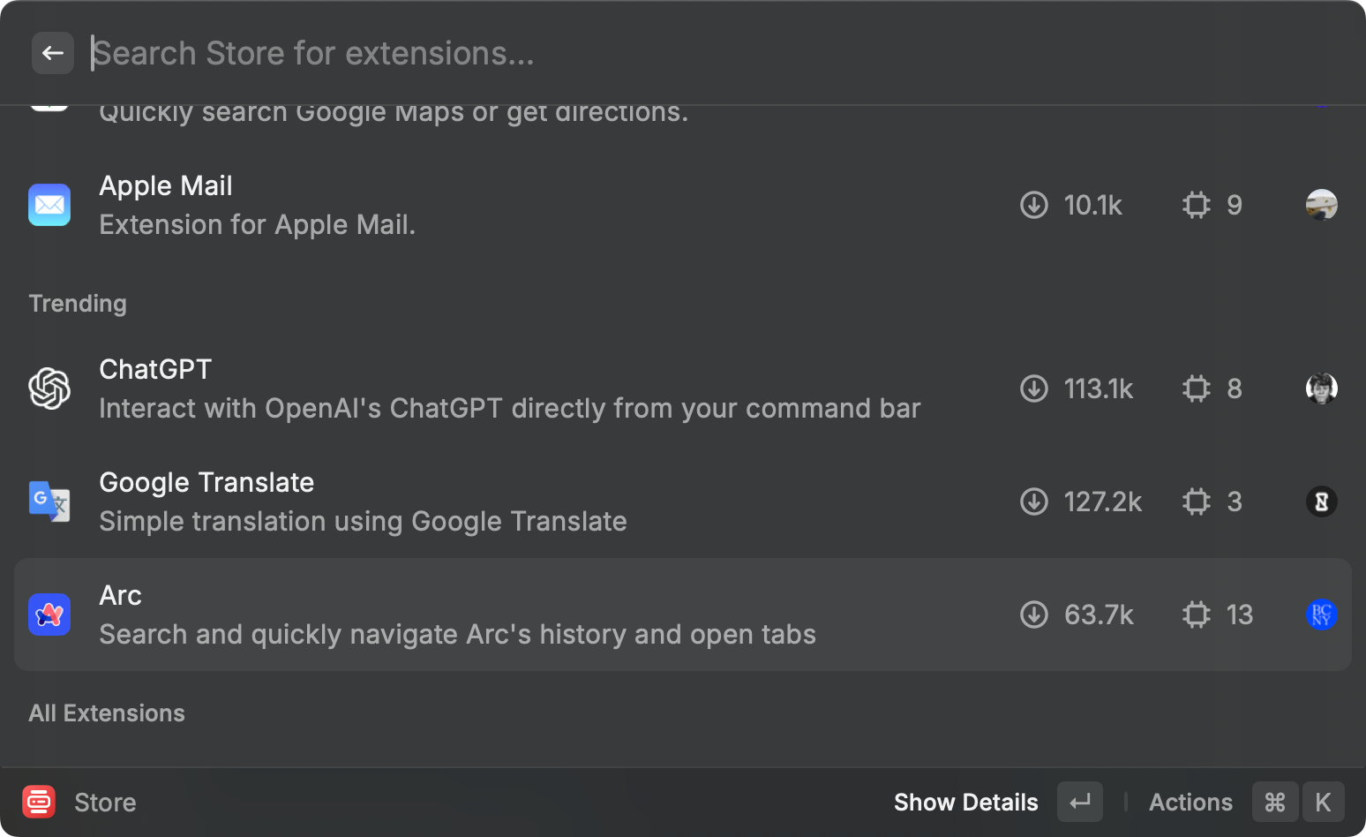Select the ChatGPT extension title
This screenshot has height=837, width=1366.
coord(155,369)
